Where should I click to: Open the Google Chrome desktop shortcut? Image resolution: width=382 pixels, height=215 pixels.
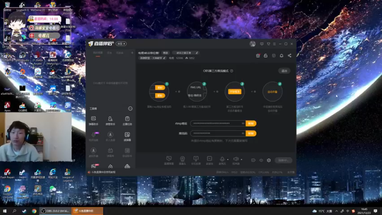coord(7,192)
